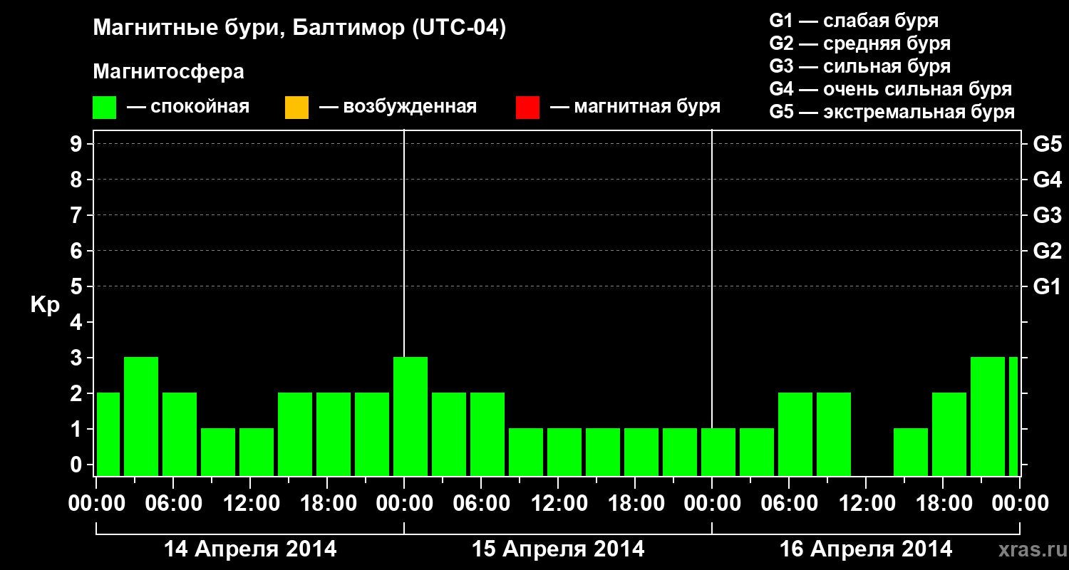Click the 'Магнитосфера' heading

[168, 72]
